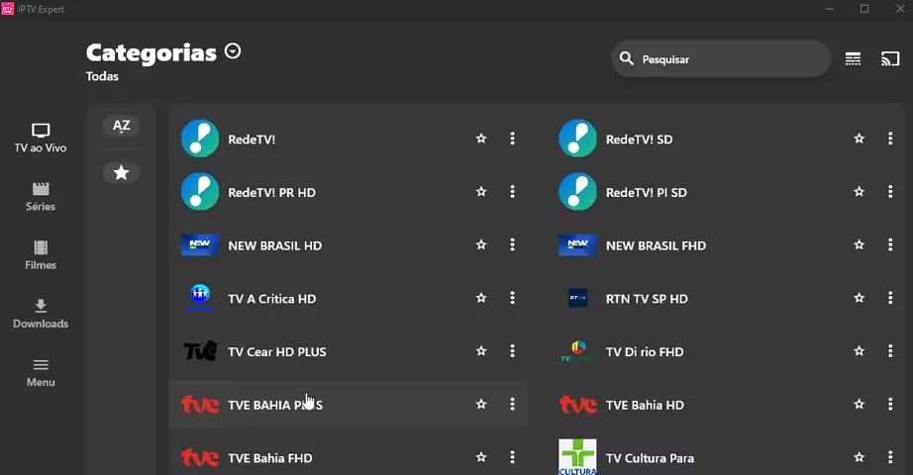The width and height of the screenshot is (913, 475).
Task: Open the Menu in the sidebar
Action: (41, 372)
